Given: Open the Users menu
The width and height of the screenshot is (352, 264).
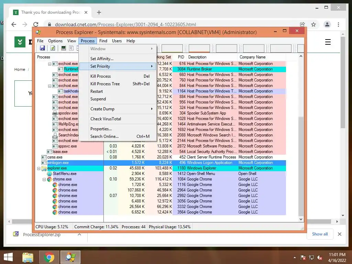Looking at the screenshot, I should pyautogui.click(x=117, y=41).
